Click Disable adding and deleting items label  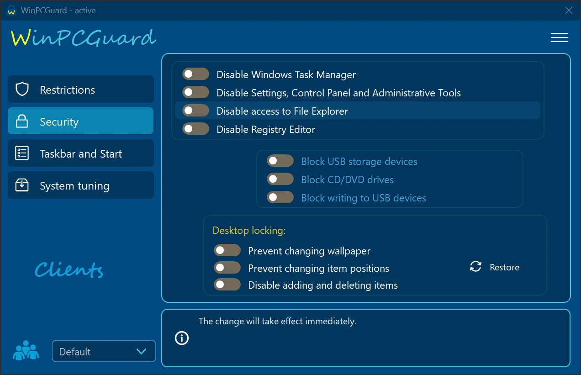(x=323, y=285)
